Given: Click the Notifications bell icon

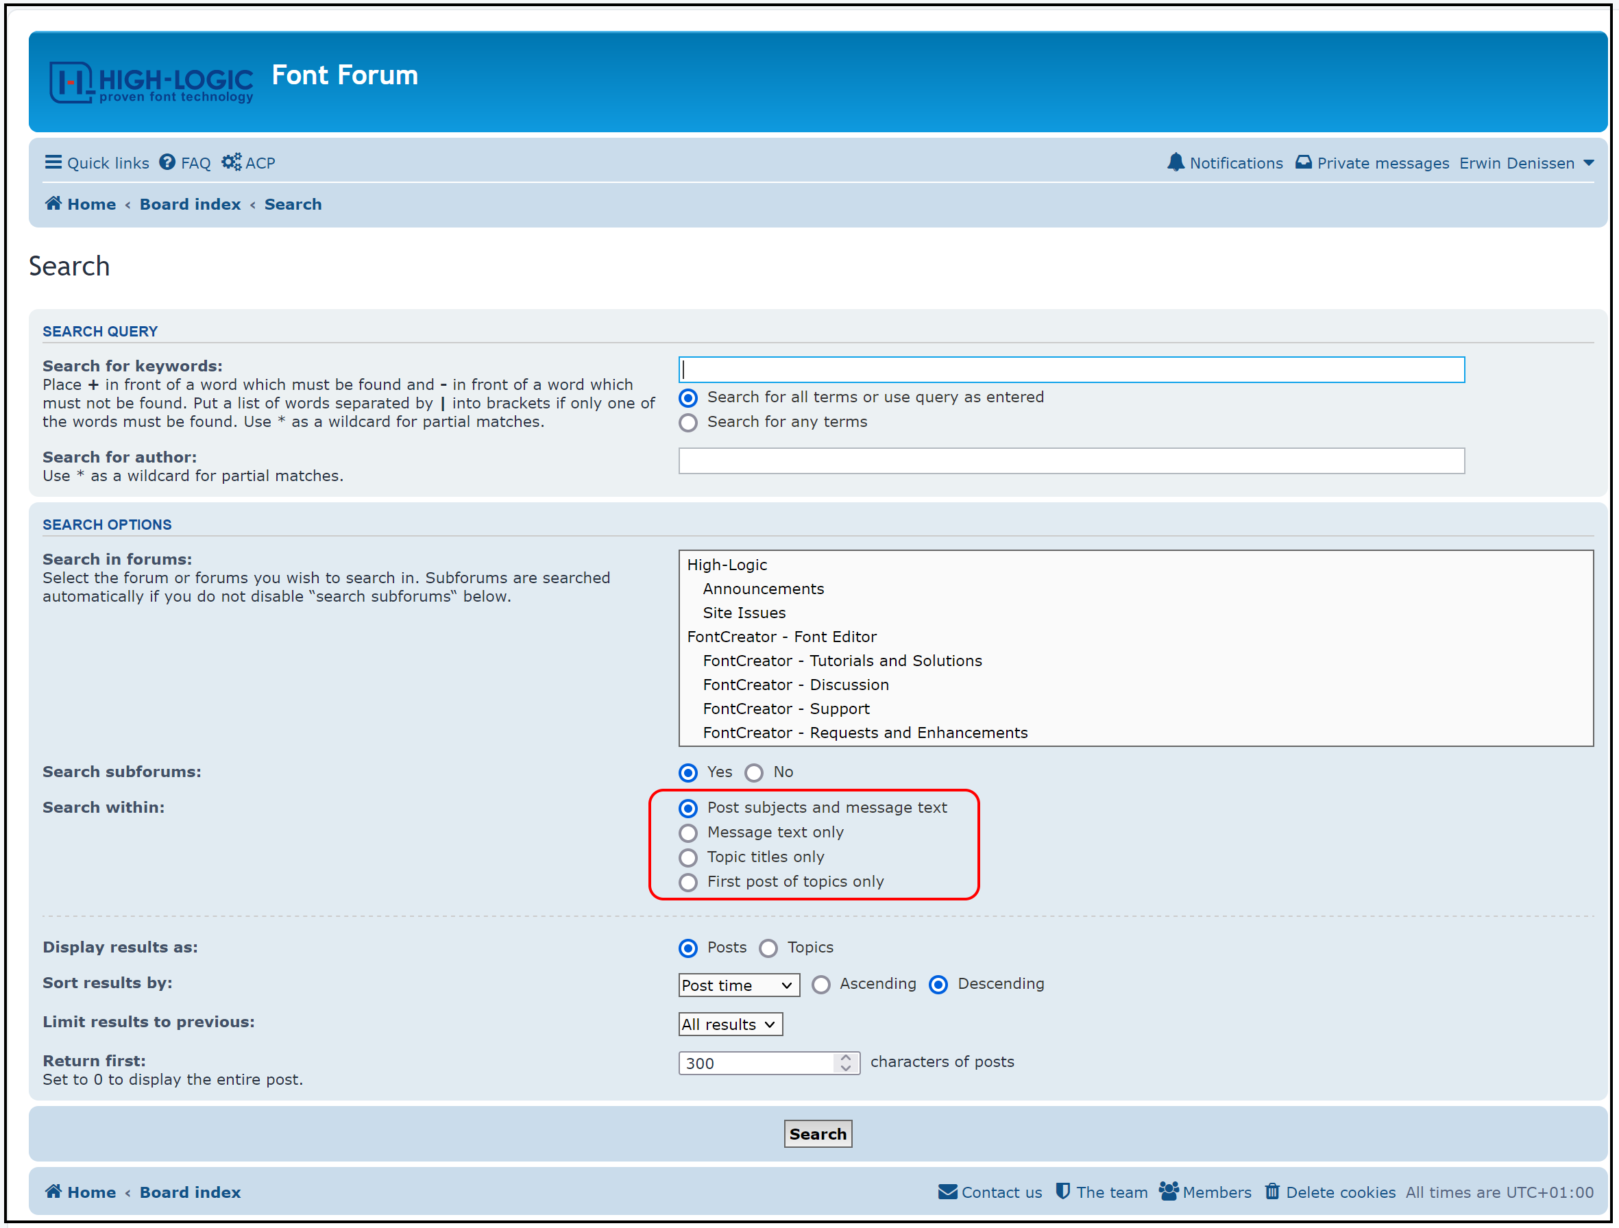Looking at the screenshot, I should click(1176, 162).
